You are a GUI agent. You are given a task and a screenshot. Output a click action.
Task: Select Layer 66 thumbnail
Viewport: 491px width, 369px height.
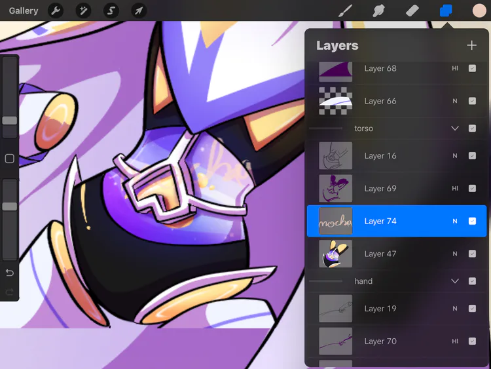point(335,101)
